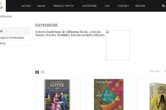Click the broken image placeholder
The image size is (166, 110).
click(x=118, y=45)
